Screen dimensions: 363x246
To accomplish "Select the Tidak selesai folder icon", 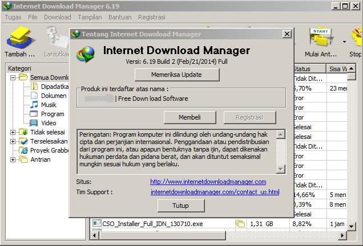I will 23,132.
